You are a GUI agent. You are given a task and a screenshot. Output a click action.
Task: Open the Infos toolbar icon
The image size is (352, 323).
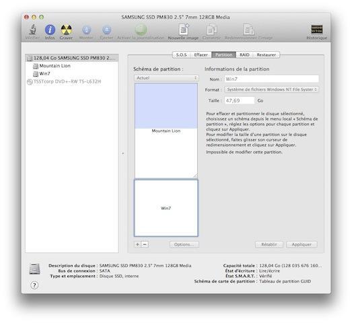pyautogui.click(x=50, y=30)
